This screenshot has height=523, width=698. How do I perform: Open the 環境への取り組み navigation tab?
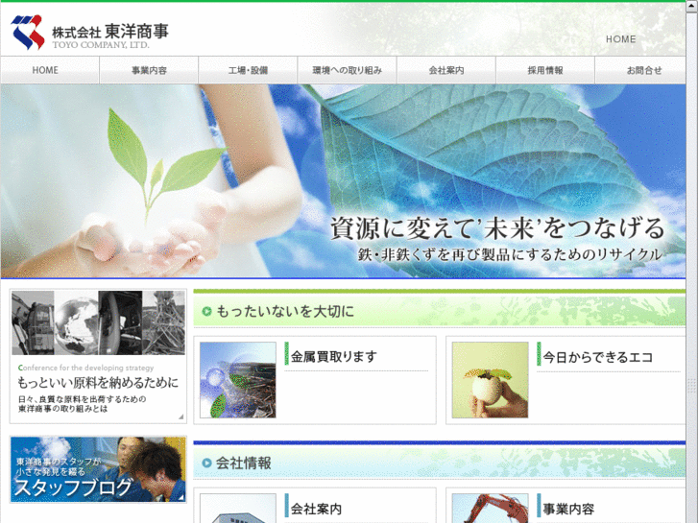[x=348, y=70]
